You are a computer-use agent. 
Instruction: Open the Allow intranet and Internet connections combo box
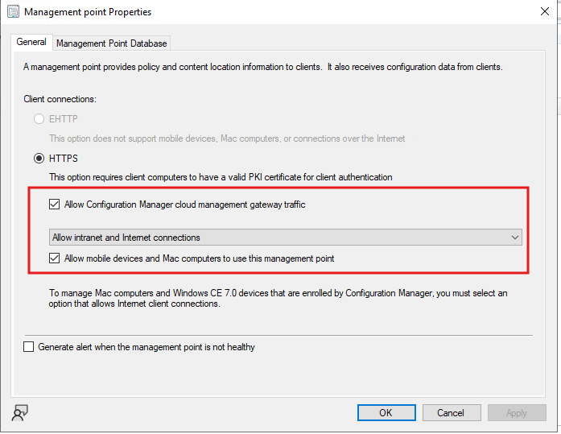point(282,238)
